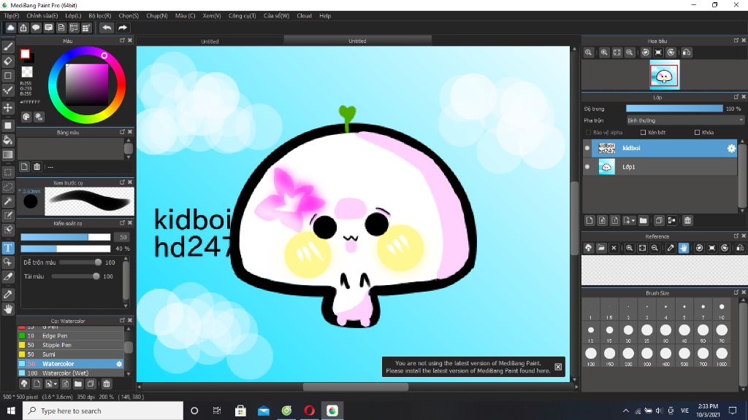Create a new layer in Layer panel

click(589, 220)
